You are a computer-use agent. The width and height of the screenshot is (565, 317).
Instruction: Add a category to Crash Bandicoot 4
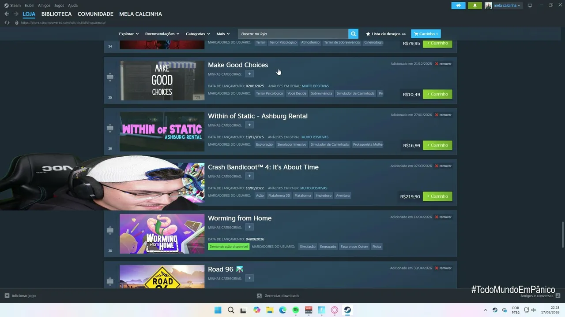point(249,176)
